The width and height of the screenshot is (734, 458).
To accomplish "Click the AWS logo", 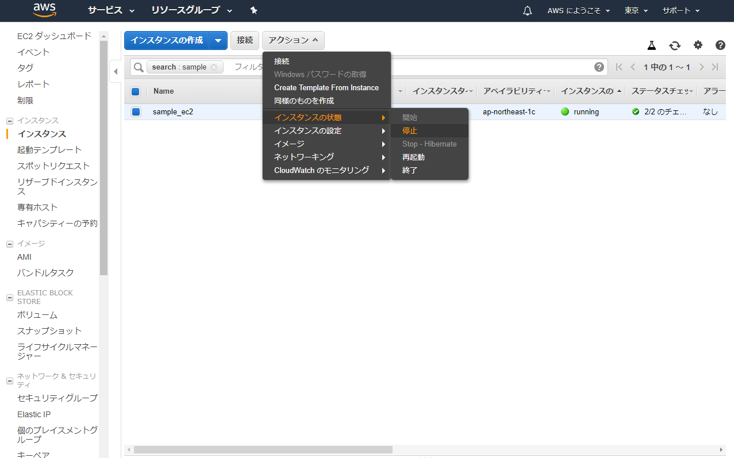I will pyautogui.click(x=44, y=10).
